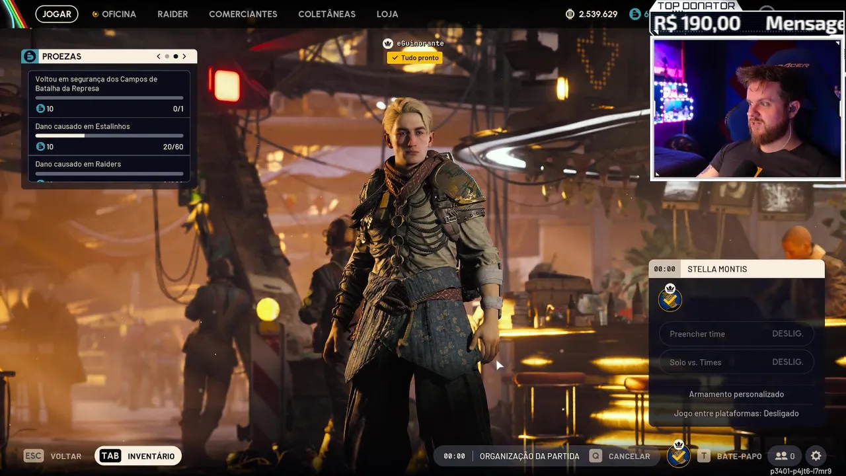This screenshot has width=846, height=476.
Task: Click the 20/60 progress value
Action: click(173, 147)
